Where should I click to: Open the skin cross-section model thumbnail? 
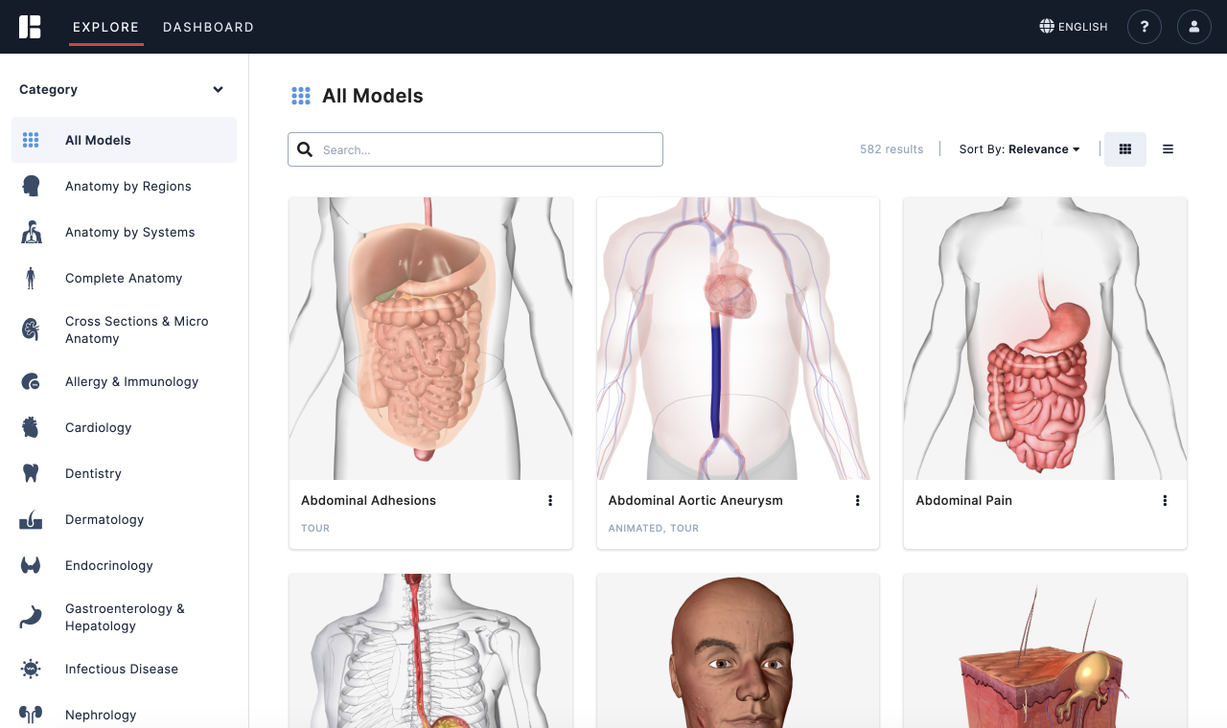pos(1045,650)
